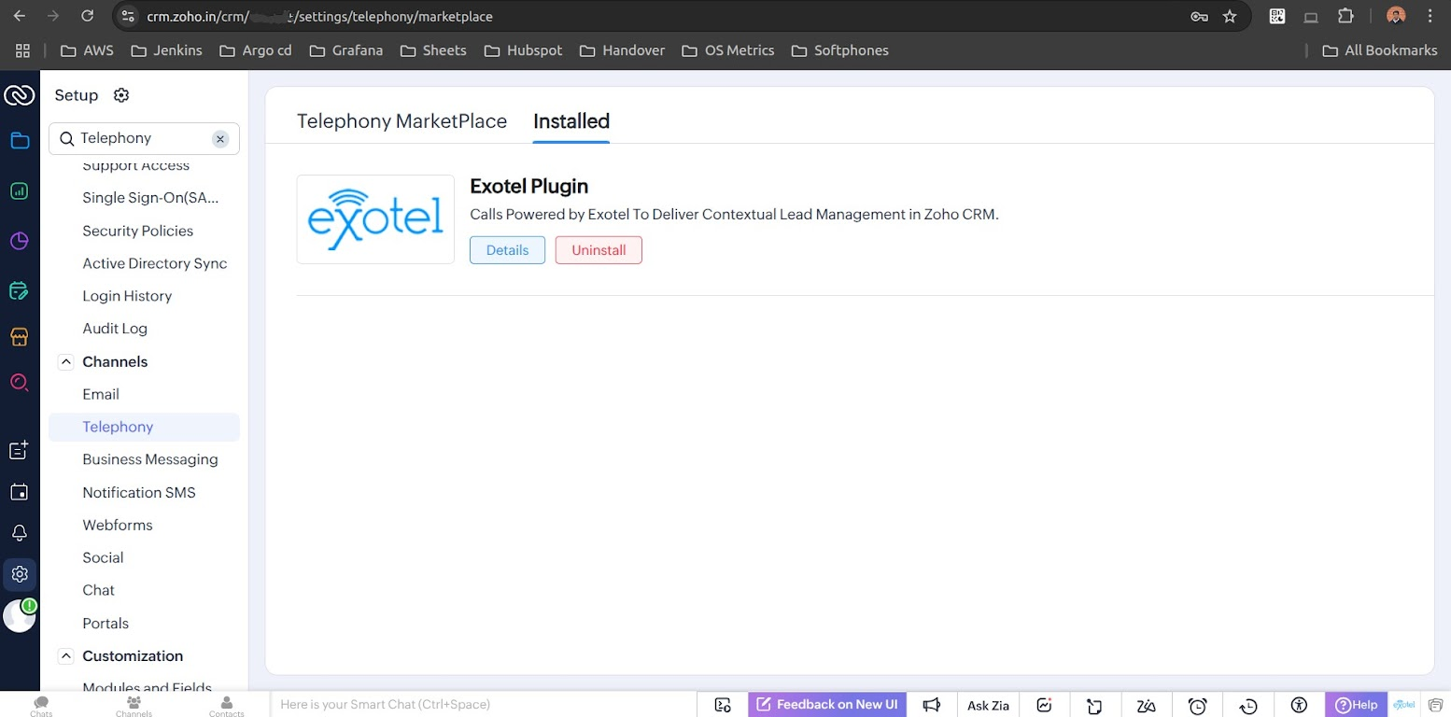
Task: Open the Softphones bookmarks folder
Action: [x=839, y=50]
